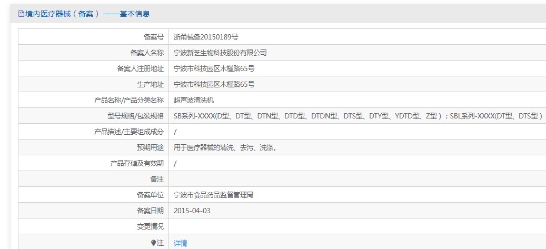Select product name 超声波清洗机
This screenshot has height=249, width=546.
coord(194,101)
